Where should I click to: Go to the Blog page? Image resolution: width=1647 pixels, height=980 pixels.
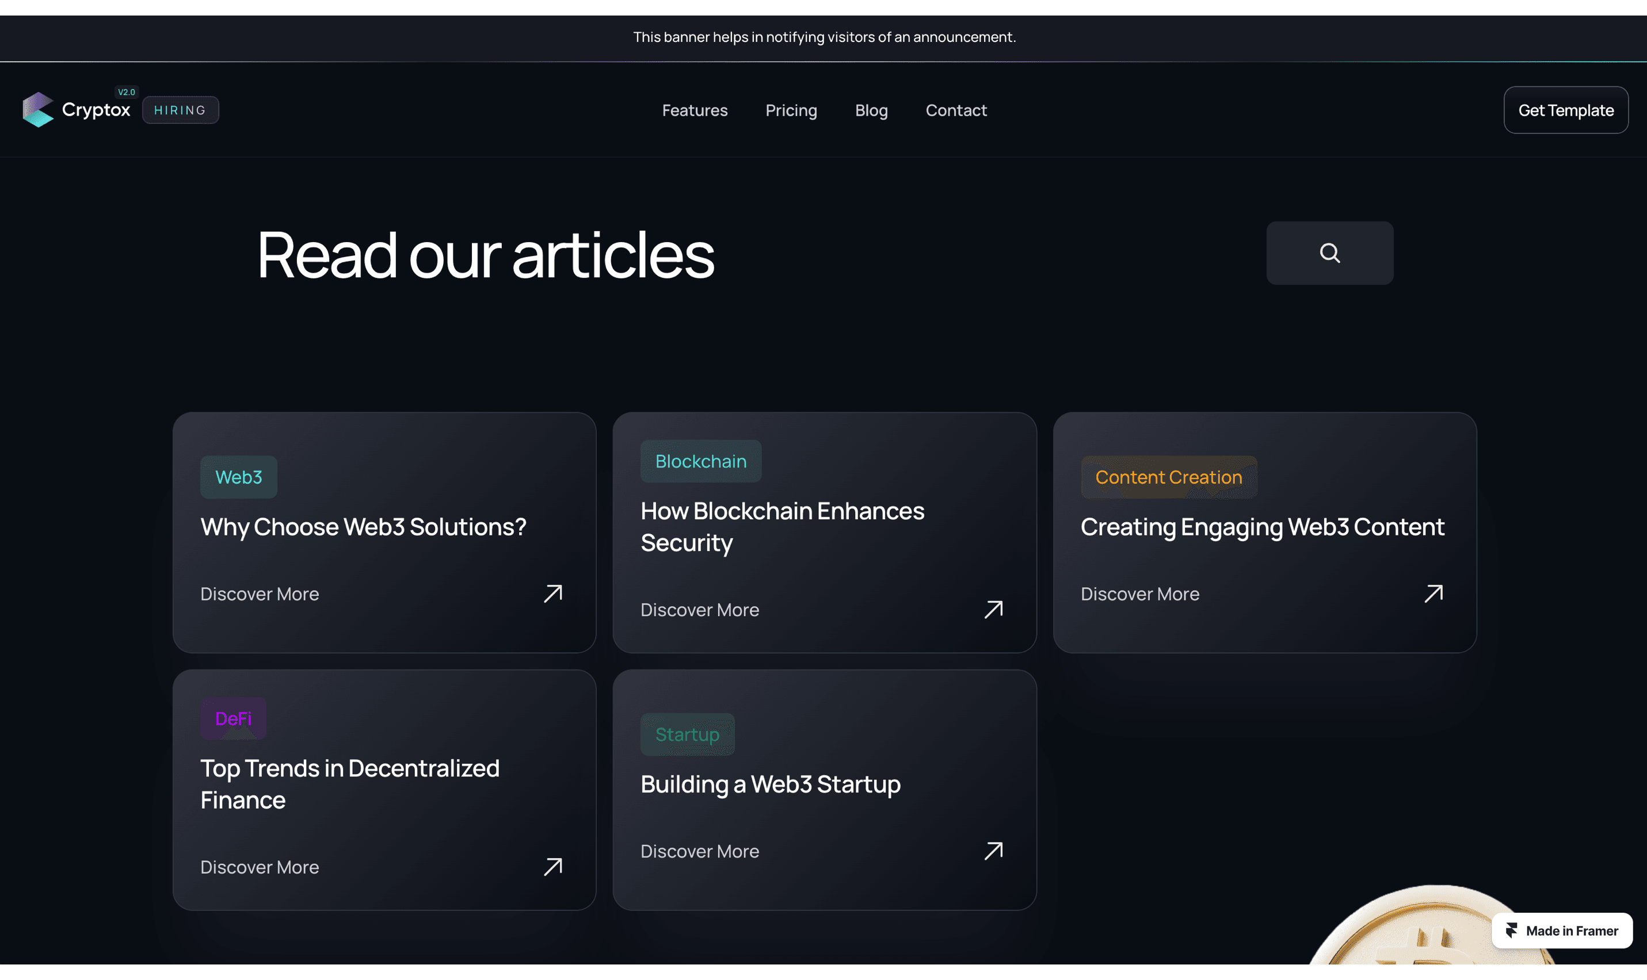pos(871,110)
